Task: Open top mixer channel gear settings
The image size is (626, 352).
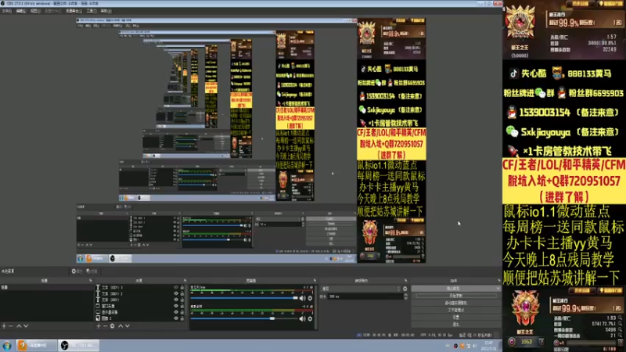Action: 310,298
